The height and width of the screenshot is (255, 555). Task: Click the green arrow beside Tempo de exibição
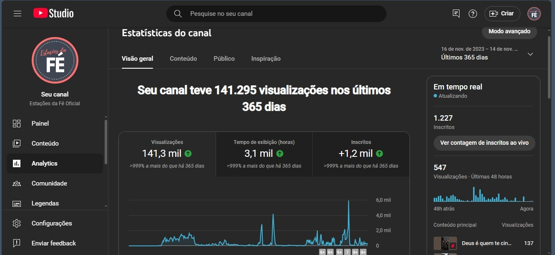279,153
